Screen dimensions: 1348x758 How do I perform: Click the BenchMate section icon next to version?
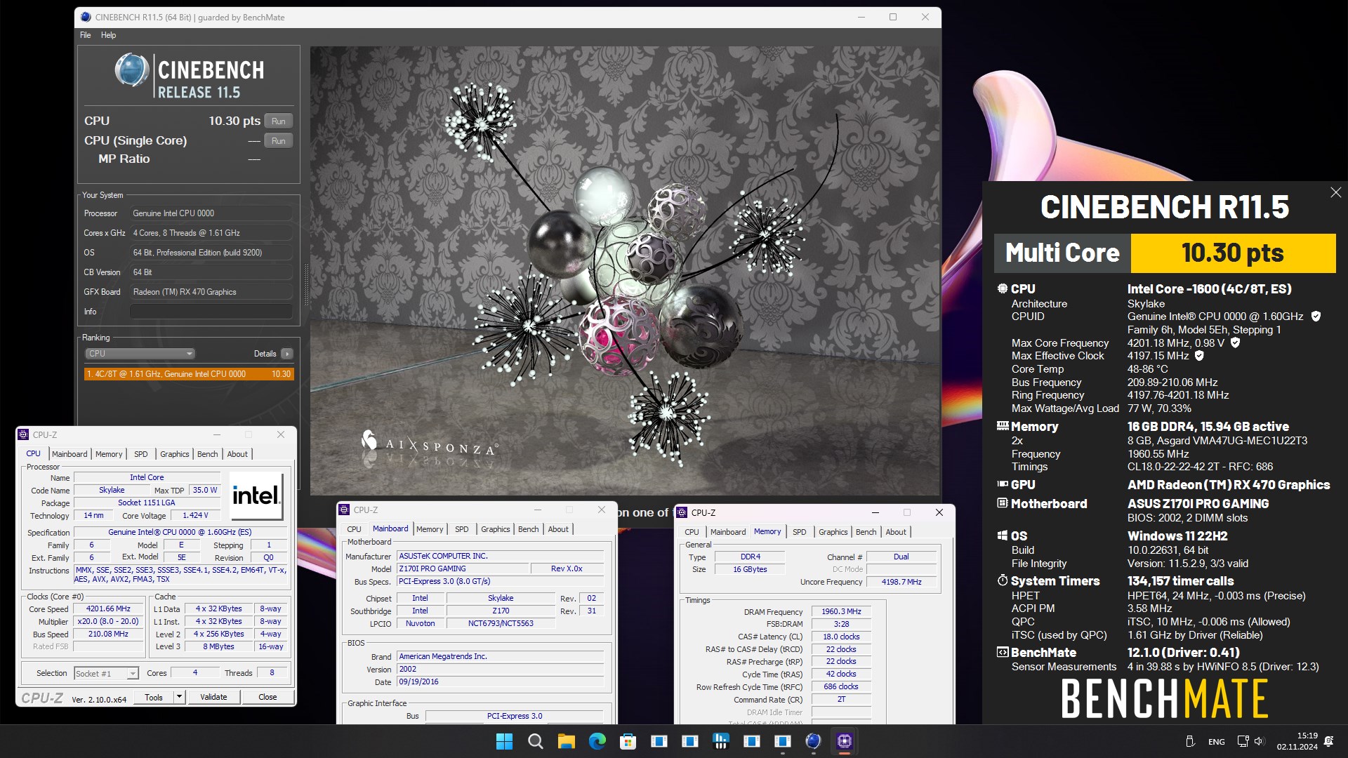tap(1003, 652)
